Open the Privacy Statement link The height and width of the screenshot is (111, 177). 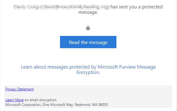tap(19, 89)
